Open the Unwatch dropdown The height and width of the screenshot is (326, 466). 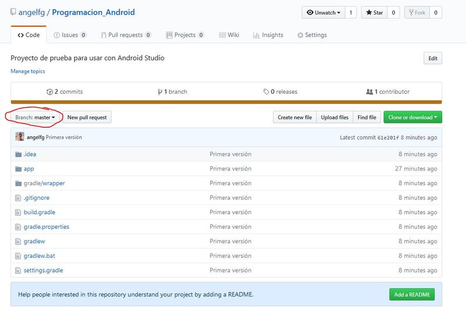click(323, 12)
